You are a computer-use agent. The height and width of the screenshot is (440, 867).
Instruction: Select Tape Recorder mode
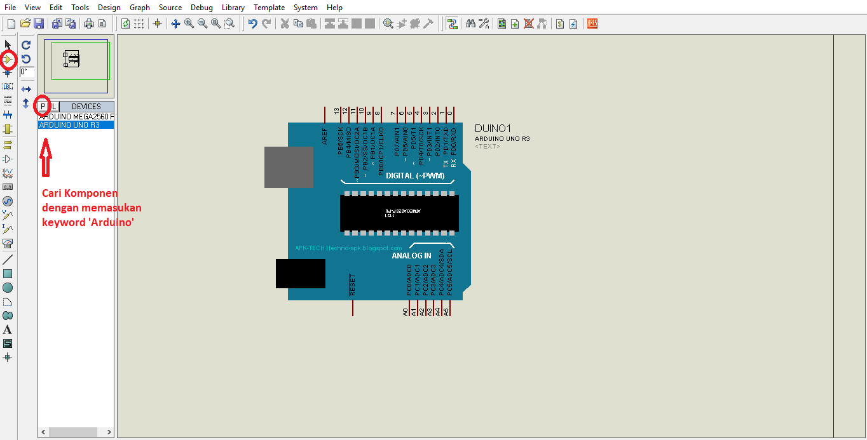click(8, 187)
